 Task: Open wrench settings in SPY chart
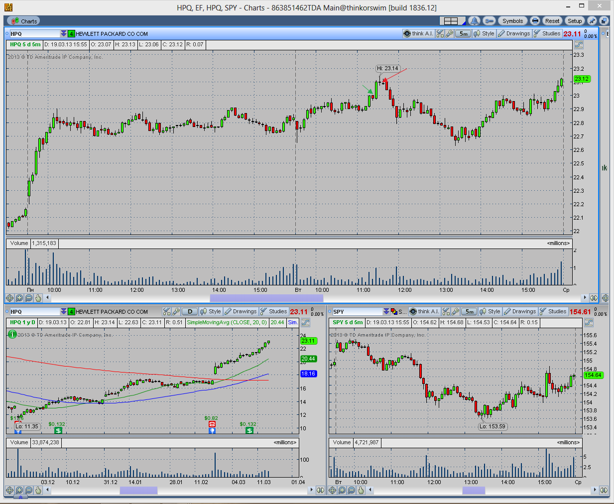click(455, 311)
